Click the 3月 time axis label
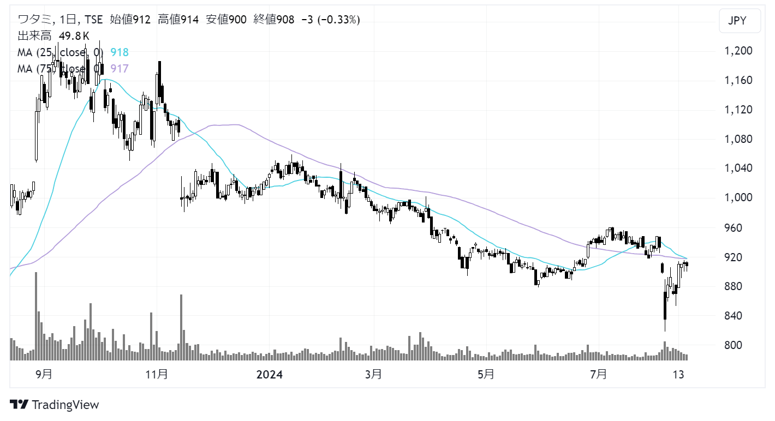775x421 pixels. pos(374,375)
